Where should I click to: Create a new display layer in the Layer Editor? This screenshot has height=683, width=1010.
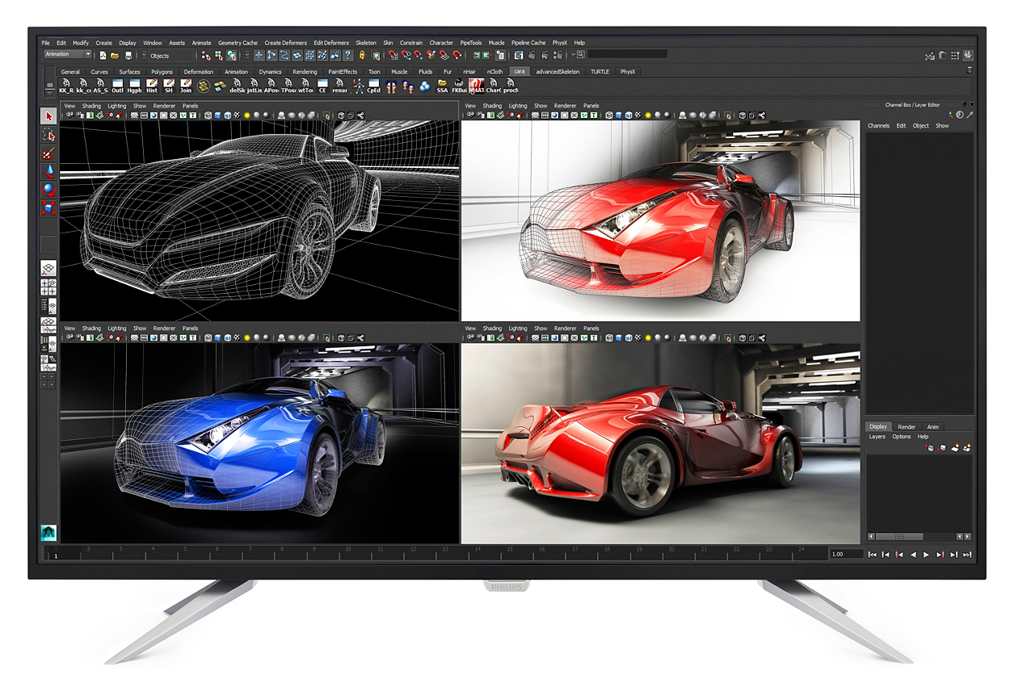pos(954,447)
